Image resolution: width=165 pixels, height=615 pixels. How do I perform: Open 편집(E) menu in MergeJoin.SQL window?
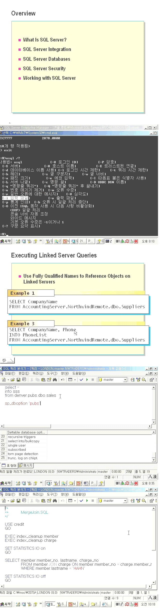point(24,494)
